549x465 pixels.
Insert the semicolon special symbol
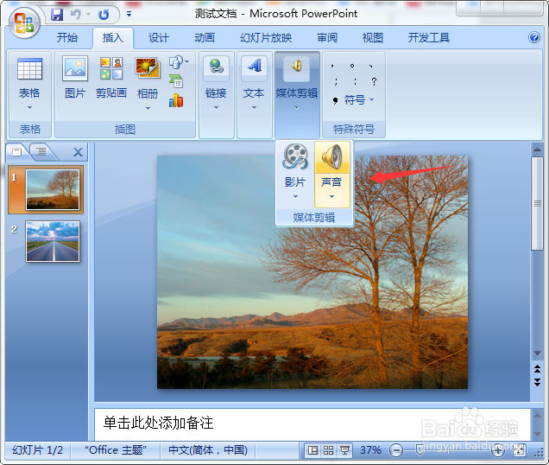(x=336, y=82)
